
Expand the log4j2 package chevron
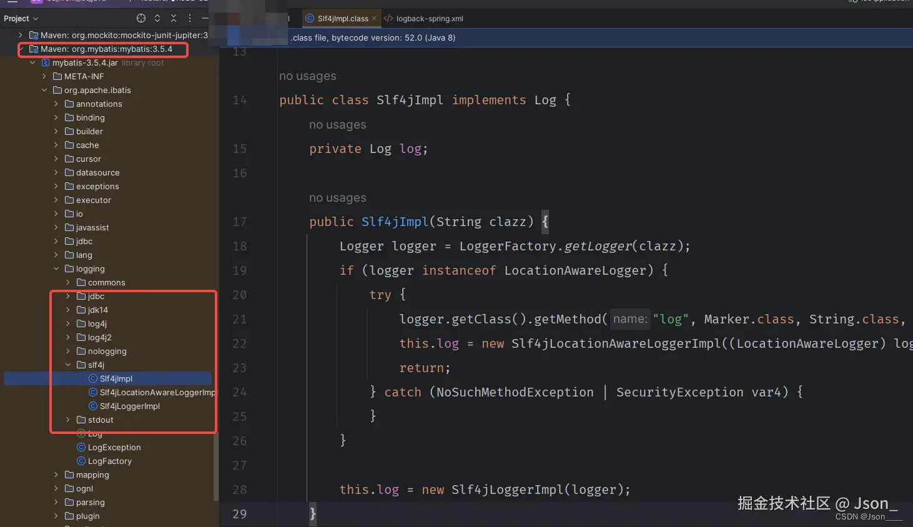pyautogui.click(x=68, y=337)
